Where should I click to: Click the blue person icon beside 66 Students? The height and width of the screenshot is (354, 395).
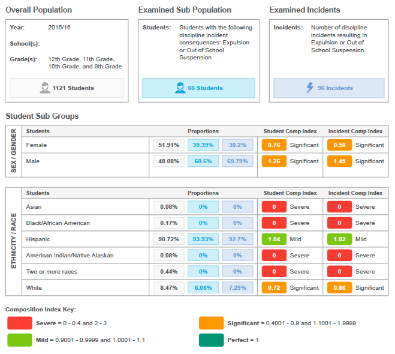click(180, 88)
